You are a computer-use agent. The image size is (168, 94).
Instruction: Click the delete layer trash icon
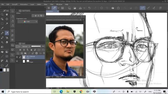pyautogui.click(x=44, y=53)
